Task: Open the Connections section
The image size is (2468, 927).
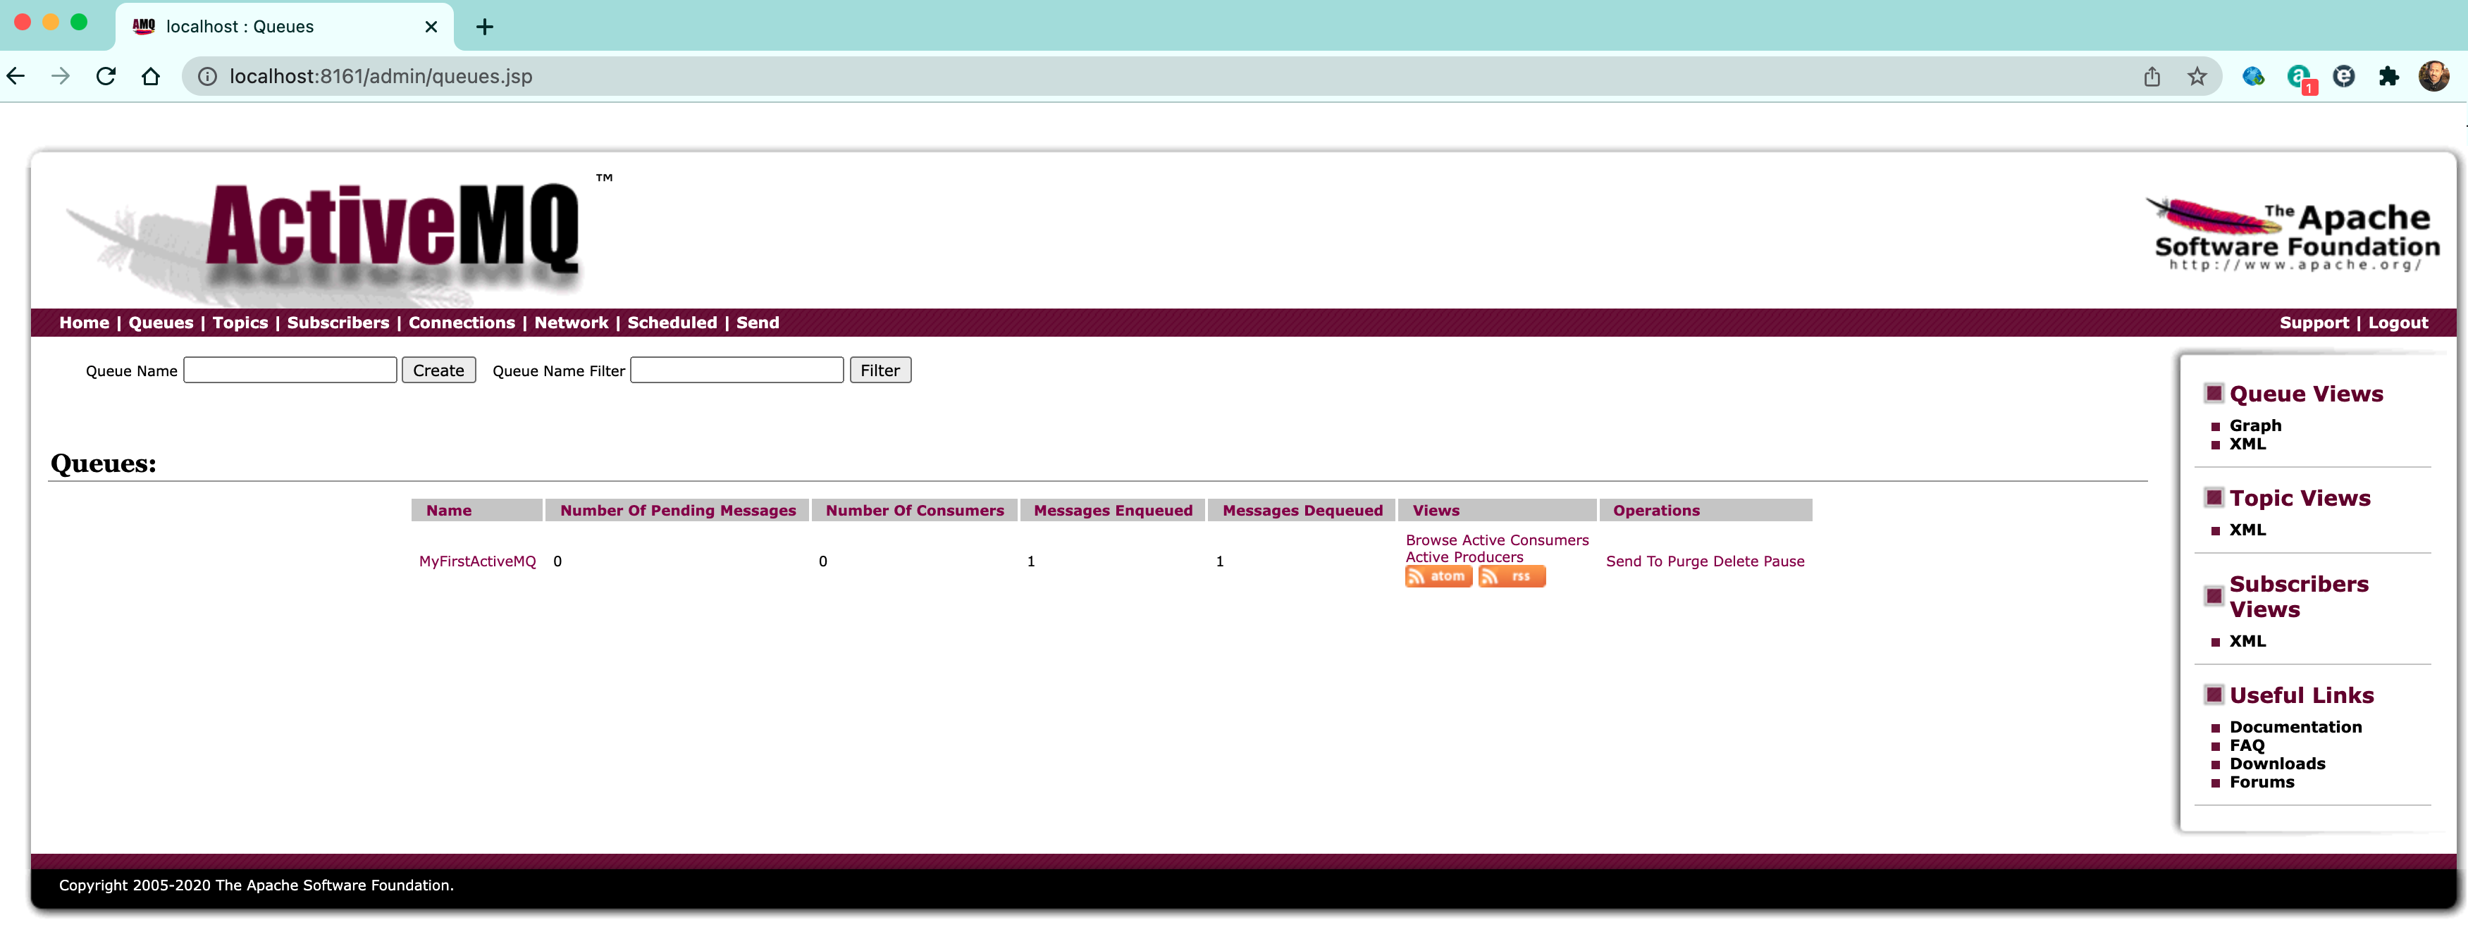Action: (x=461, y=323)
